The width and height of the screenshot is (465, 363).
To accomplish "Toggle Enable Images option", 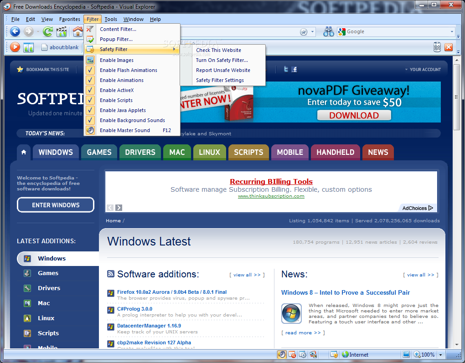I will (132, 60).
